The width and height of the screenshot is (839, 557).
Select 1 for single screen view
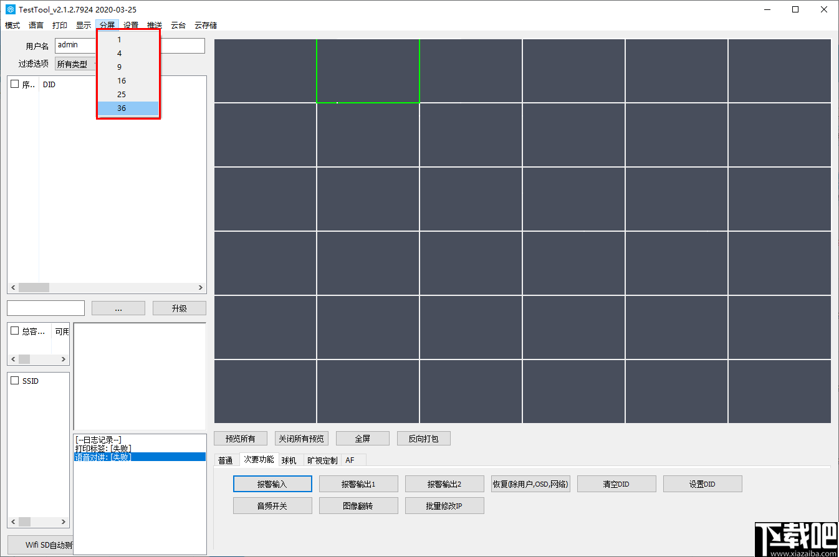118,39
